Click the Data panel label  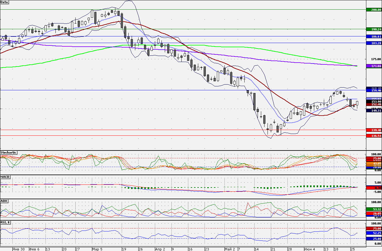tap(5, 2)
